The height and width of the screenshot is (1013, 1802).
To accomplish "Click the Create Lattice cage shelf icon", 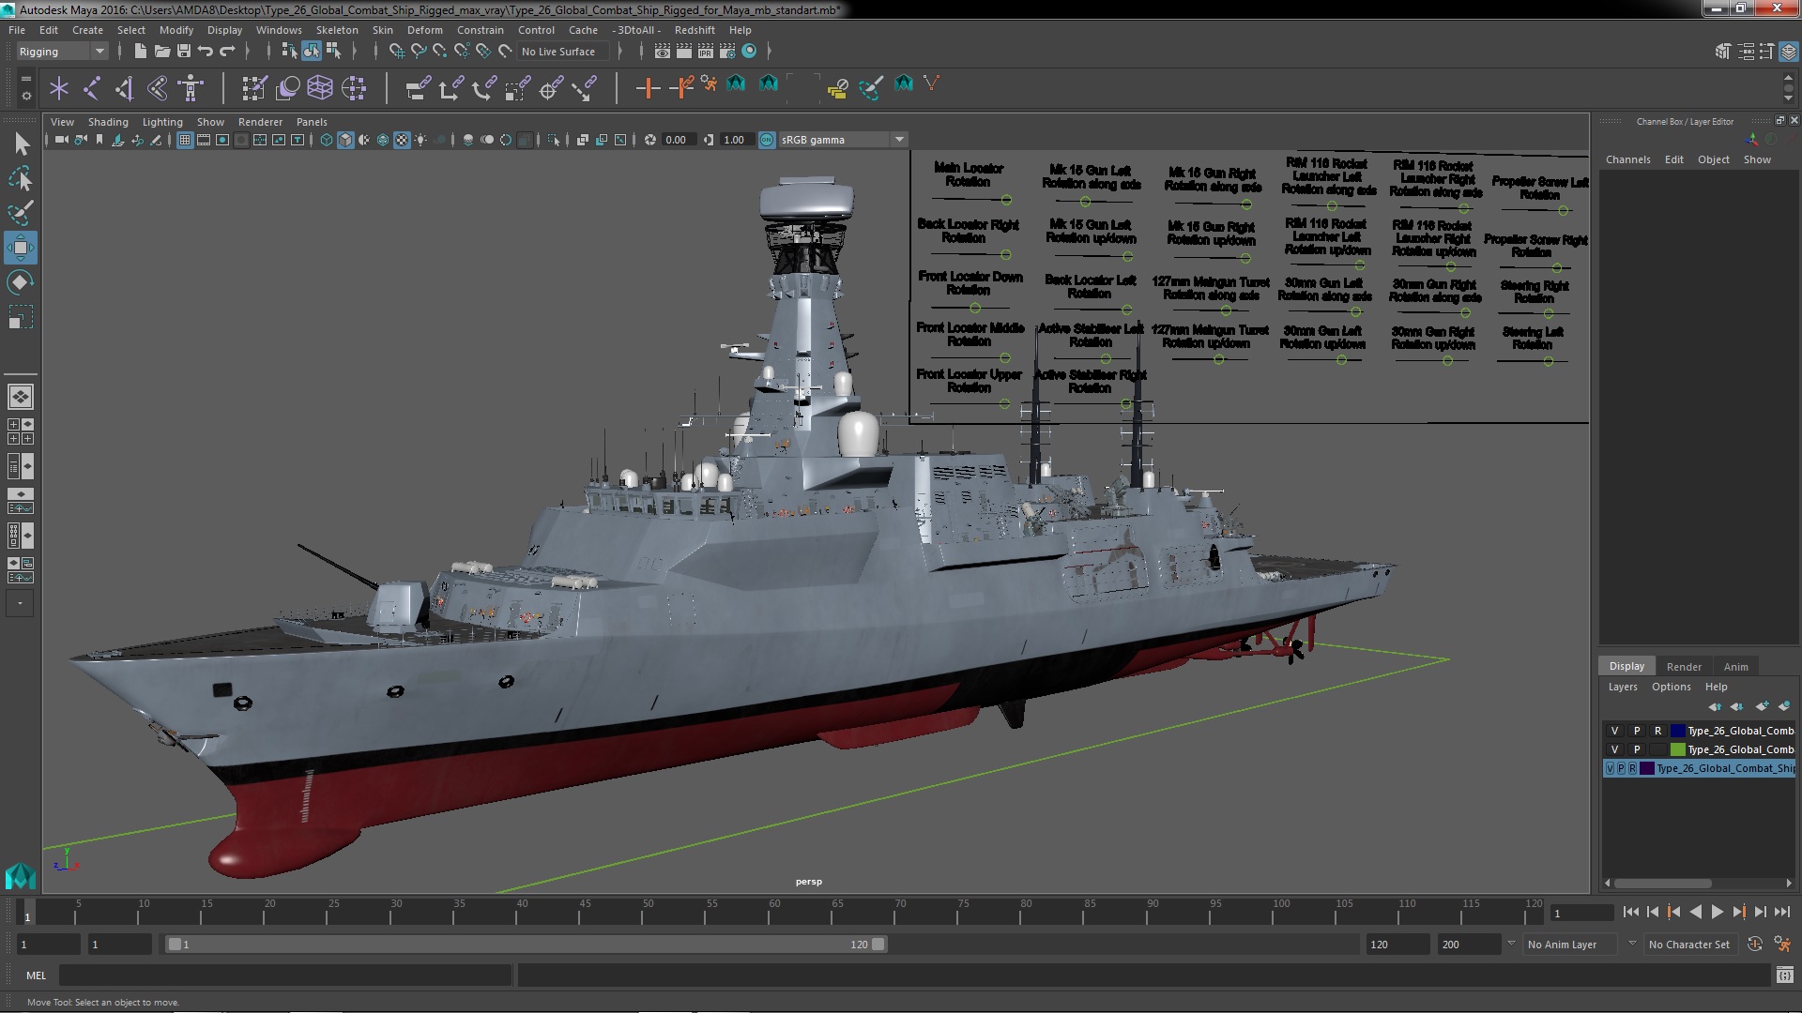I will click(x=320, y=89).
